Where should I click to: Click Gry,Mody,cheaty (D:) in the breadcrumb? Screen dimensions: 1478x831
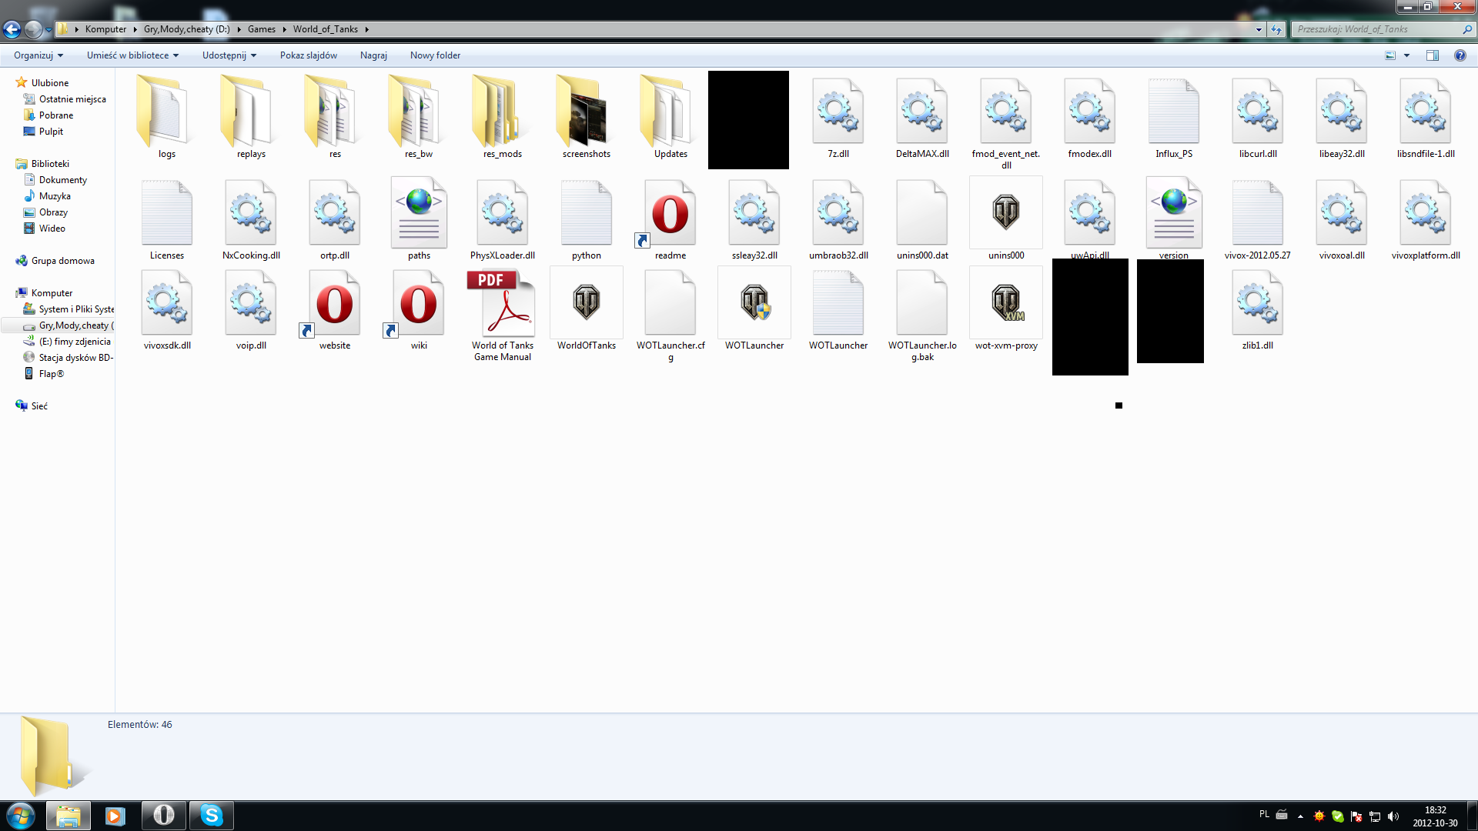(186, 29)
